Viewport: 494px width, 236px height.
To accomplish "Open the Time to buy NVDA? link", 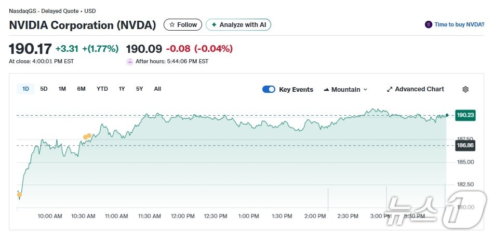I will (459, 24).
